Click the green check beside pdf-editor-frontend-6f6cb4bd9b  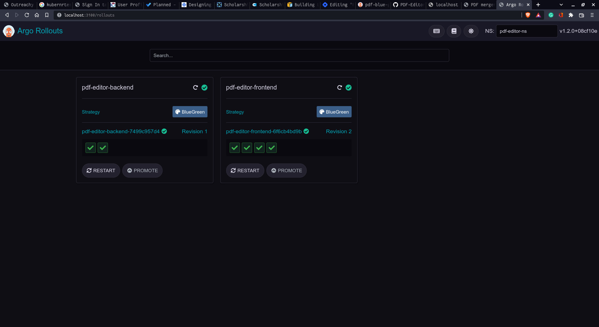point(306,131)
